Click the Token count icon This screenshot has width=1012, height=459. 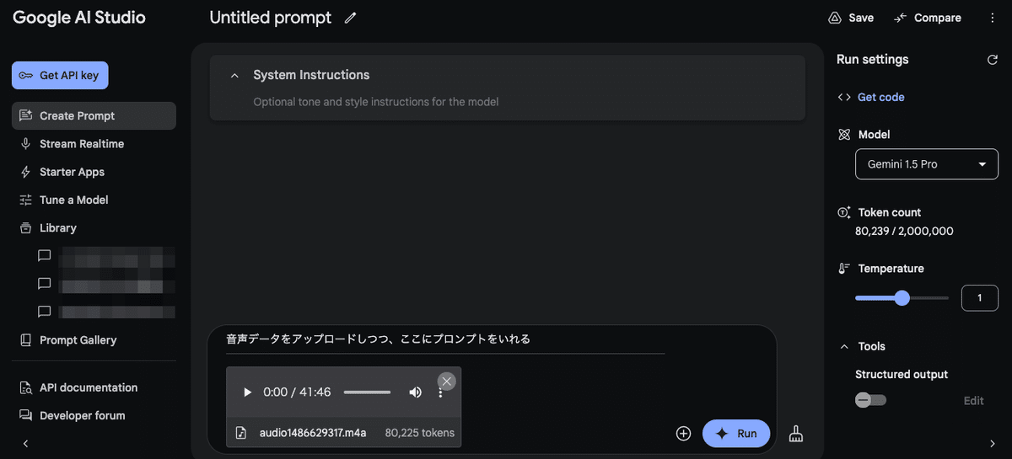[x=844, y=213]
